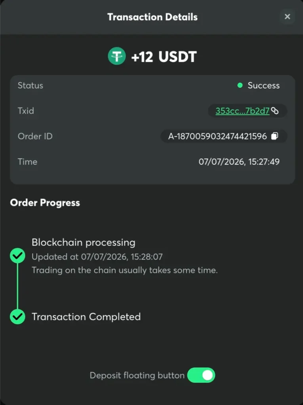Click the Updated at 15:28:07 timestamp
This screenshot has width=303, height=405.
tap(97, 257)
